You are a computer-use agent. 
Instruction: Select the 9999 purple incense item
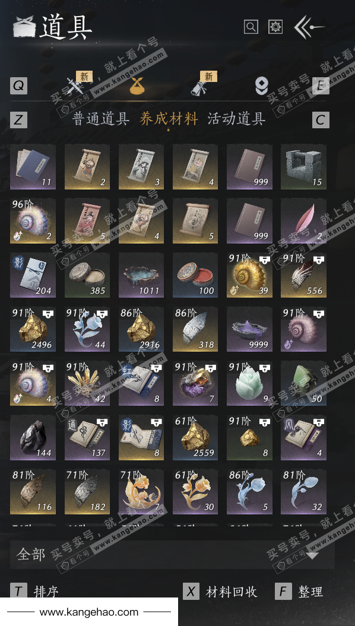click(x=250, y=329)
